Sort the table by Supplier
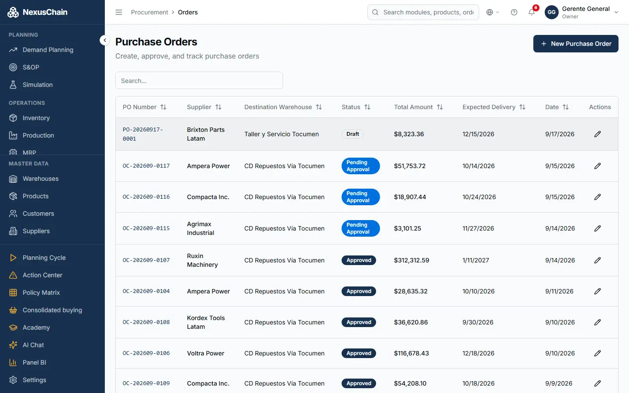The width and height of the screenshot is (629, 393). tap(204, 107)
